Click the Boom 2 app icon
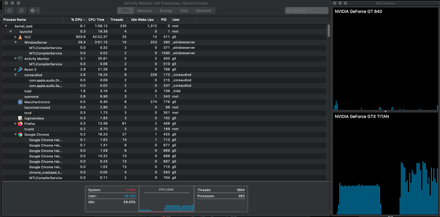The height and width of the screenshot is (217, 440). point(20,70)
